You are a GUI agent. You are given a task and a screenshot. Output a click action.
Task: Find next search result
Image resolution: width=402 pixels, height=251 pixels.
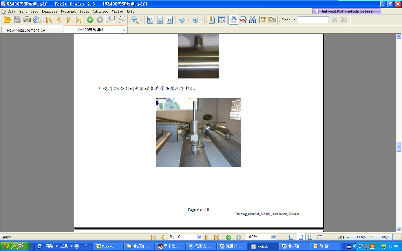click(x=344, y=20)
